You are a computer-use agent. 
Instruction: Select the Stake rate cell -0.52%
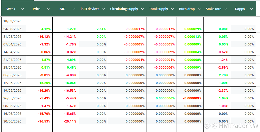[x=217, y=52]
